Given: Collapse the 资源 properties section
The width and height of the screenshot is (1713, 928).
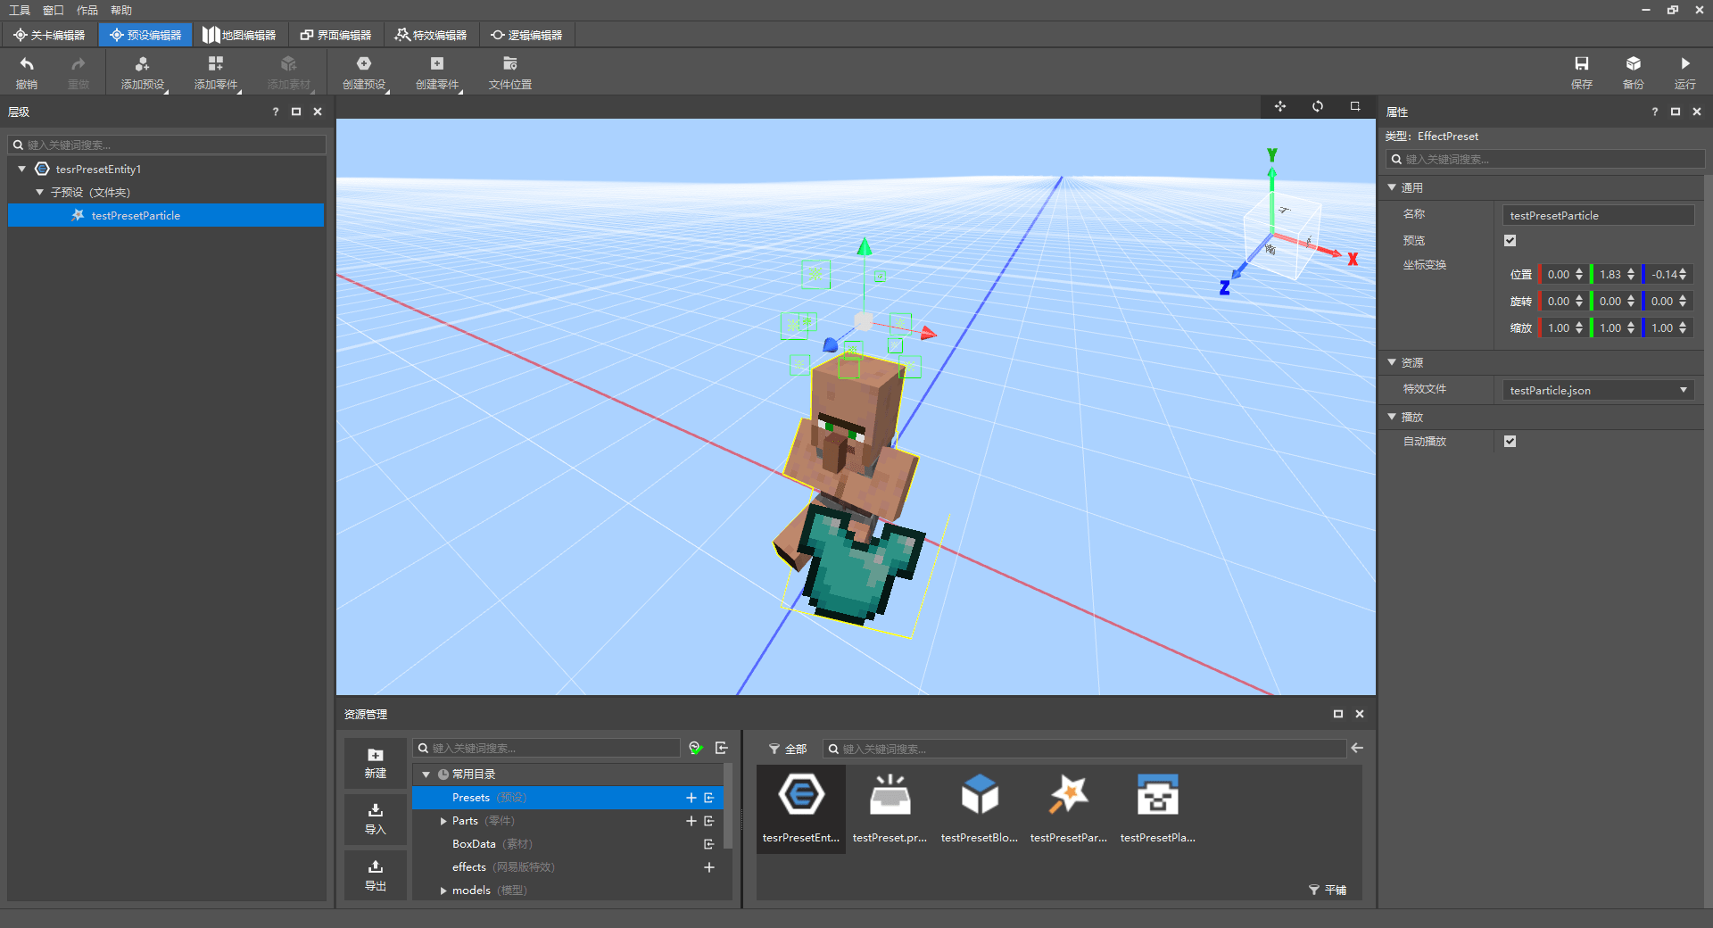Looking at the screenshot, I should click(1392, 362).
